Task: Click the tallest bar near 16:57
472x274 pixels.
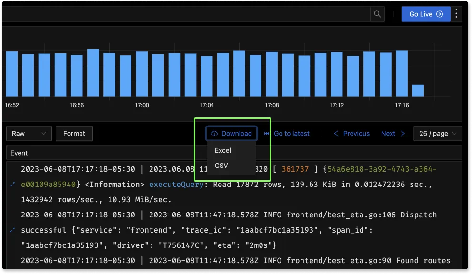Action: pyautogui.click(x=93, y=73)
